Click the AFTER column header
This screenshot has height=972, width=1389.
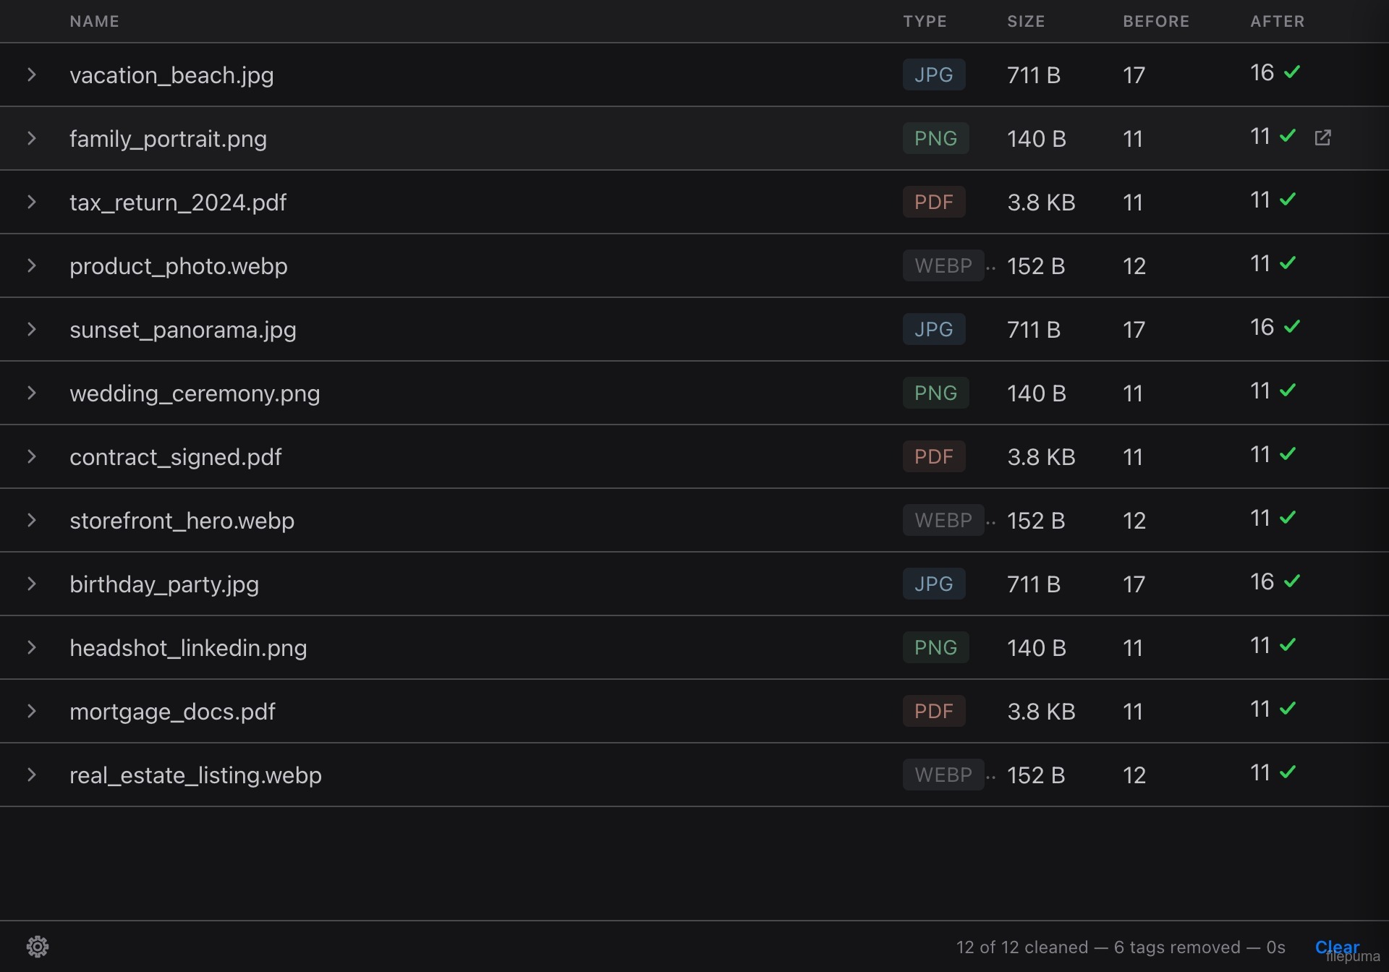click(x=1278, y=21)
